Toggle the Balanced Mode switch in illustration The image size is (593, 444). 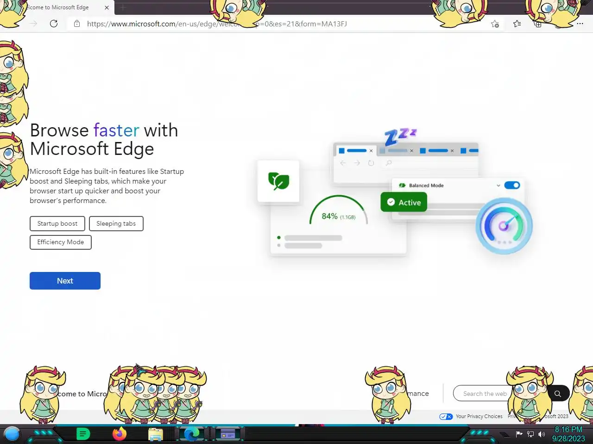tap(512, 185)
